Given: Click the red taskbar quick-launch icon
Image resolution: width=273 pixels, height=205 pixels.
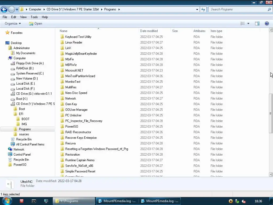Looking at the screenshot, I should [x=22, y=201].
